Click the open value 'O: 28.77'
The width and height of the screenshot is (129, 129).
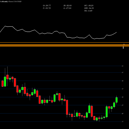pyautogui.click(x=47, y=6)
